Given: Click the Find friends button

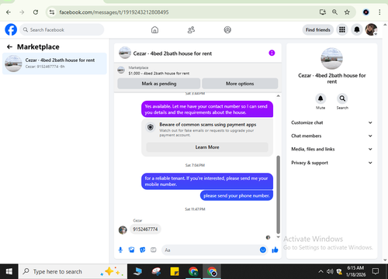Looking at the screenshot, I should tap(318, 30).
